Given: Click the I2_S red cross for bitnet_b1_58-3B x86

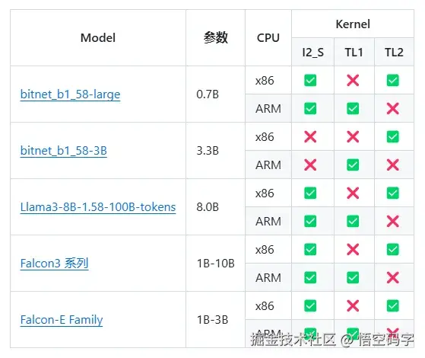Looking at the screenshot, I should click(310, 136).
